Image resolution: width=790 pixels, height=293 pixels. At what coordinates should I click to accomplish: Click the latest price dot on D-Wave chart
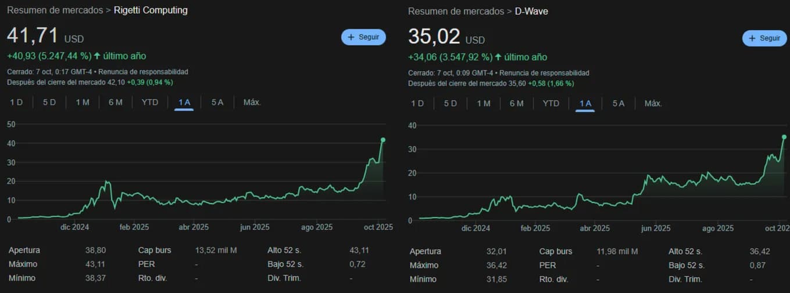click(784, 137)
